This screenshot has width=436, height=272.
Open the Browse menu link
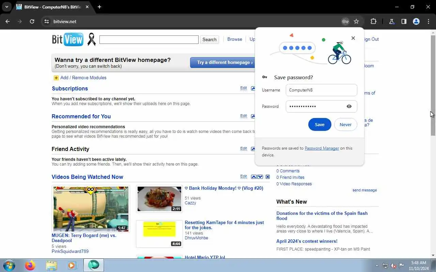pyautogui.click(x=235, y=39)
